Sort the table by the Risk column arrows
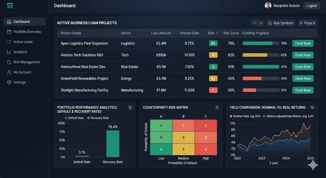The height and width of the screenshot is (178, 326). tap(217, 33)
